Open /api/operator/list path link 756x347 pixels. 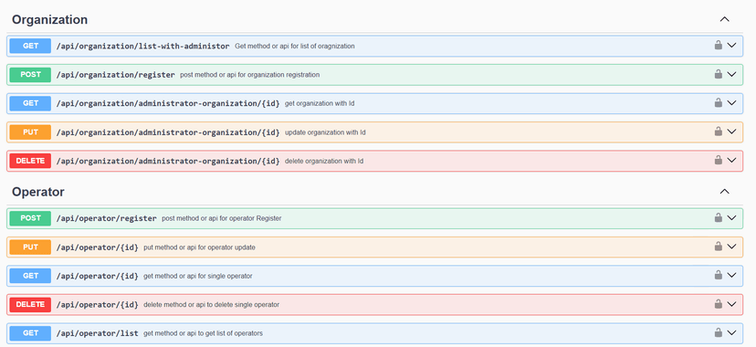[98, 333]
